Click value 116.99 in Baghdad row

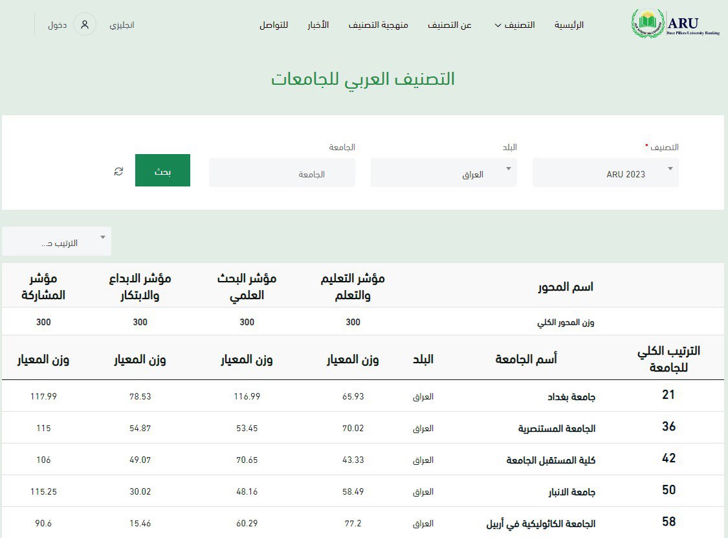pyautogui.click(x=247, y=396)
